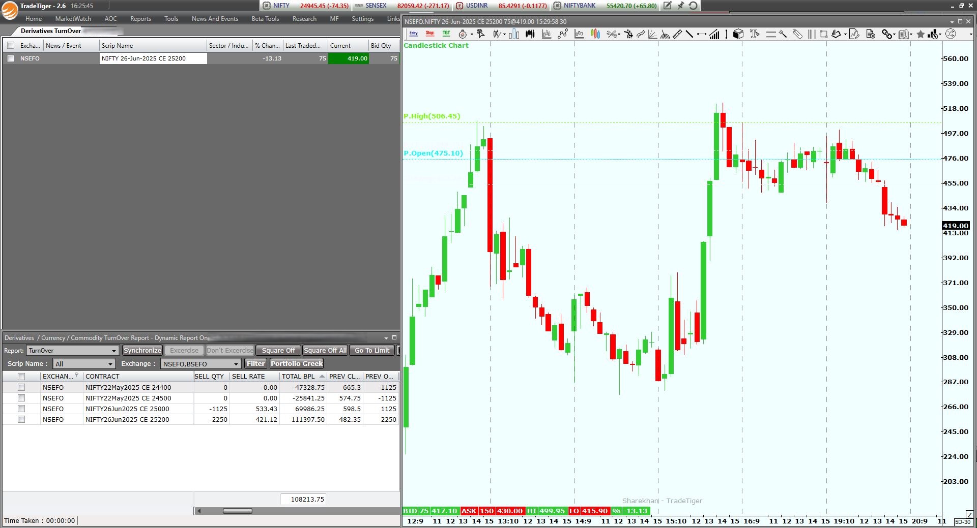Viewport: 977px width, 528px height.
Task: Check the NIFTY26Jun2025 CE 25200 contract row
Action: pyautogui.click(x=21, y=419)
